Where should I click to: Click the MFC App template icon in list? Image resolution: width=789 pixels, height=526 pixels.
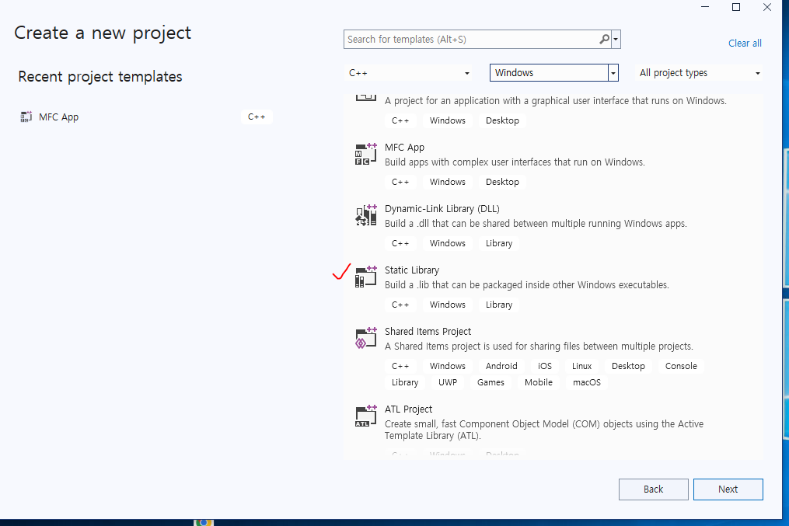(x=366, y=155)
